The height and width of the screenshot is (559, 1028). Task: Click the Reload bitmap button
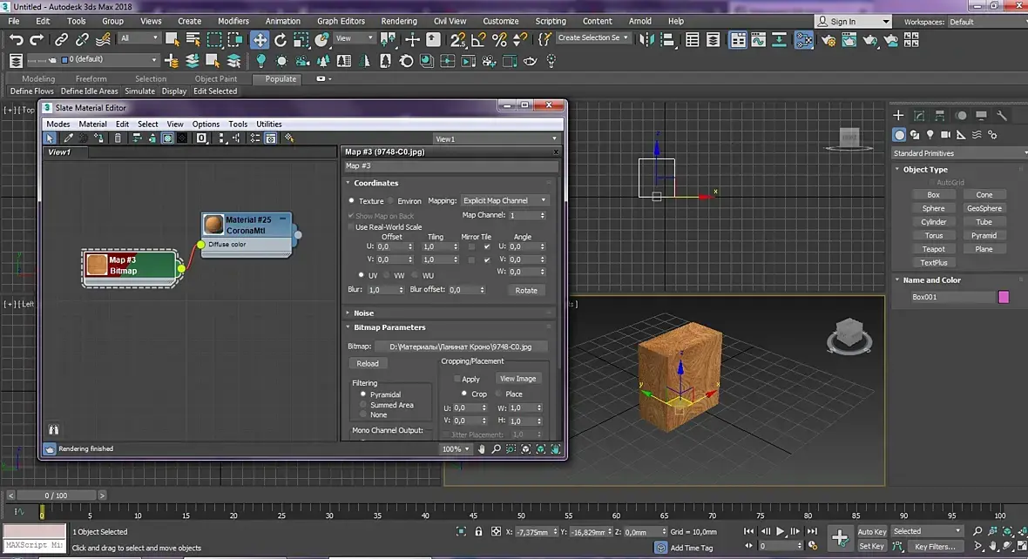pyautogui.click(x=368, y=363)
